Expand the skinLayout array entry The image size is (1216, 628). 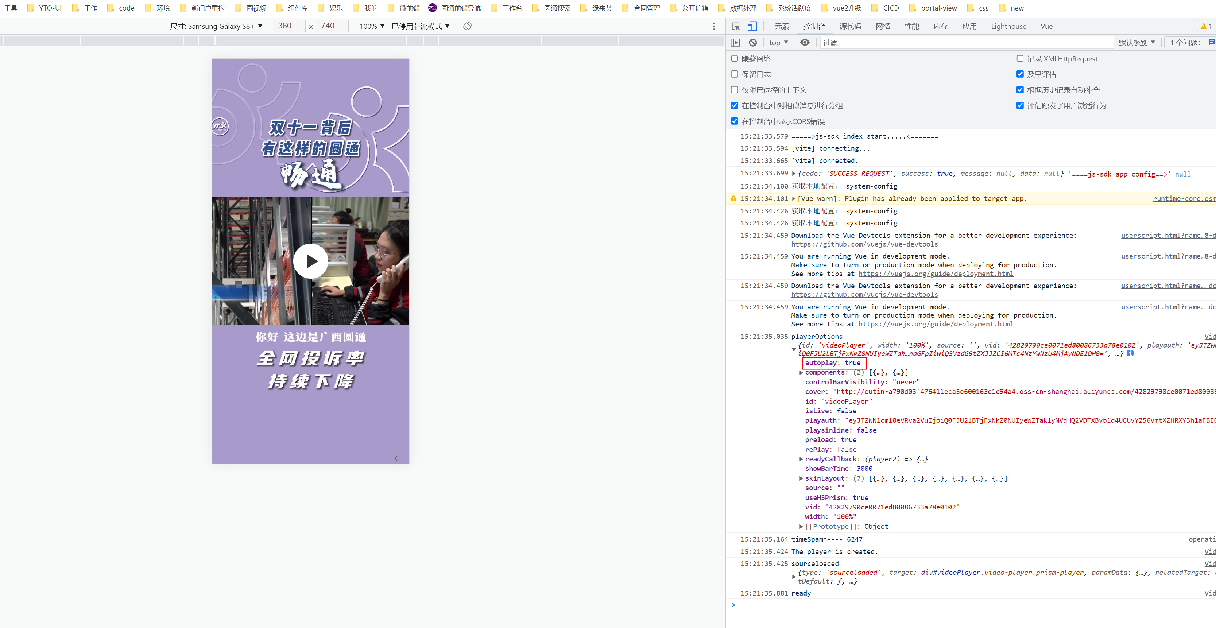pos(801,478)
